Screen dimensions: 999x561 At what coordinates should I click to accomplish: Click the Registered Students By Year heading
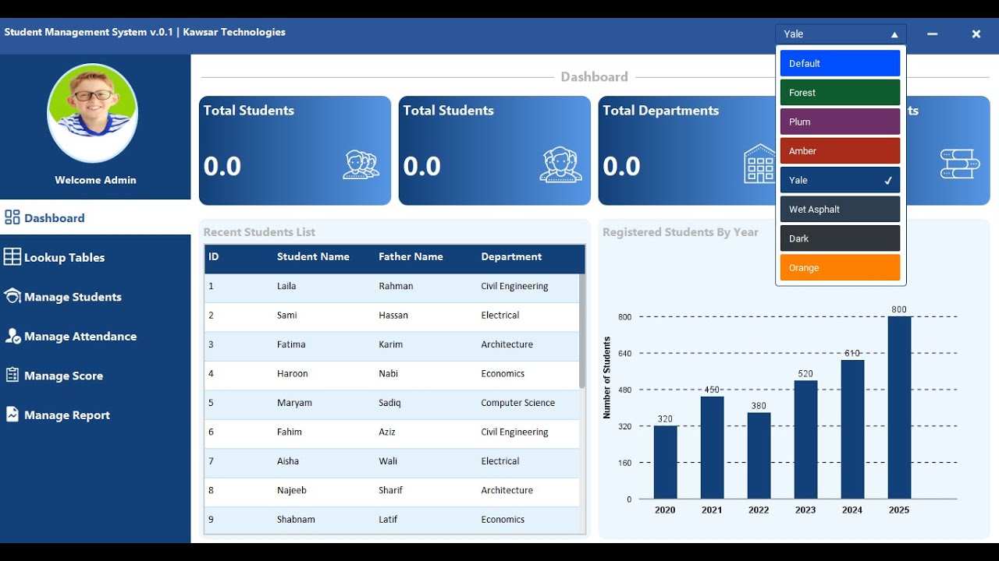point(681,232)
